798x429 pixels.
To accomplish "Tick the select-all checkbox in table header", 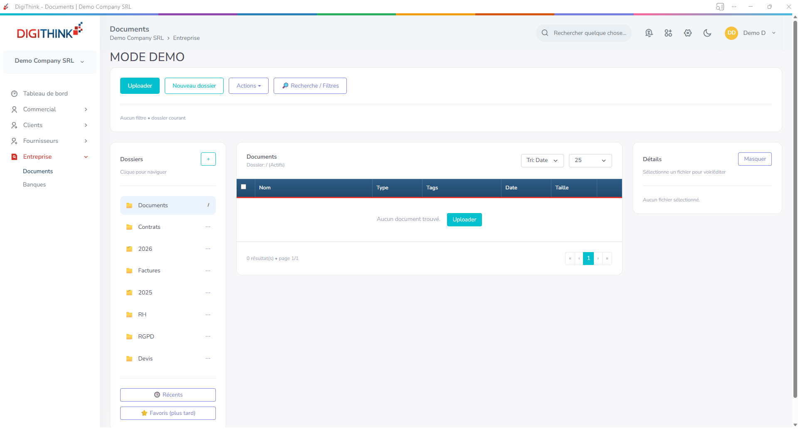I will point(244,187).
